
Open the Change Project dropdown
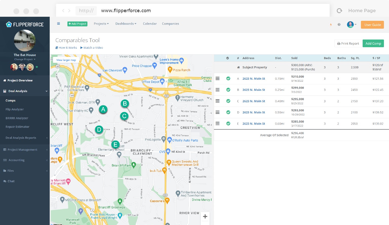coord(25,59)
